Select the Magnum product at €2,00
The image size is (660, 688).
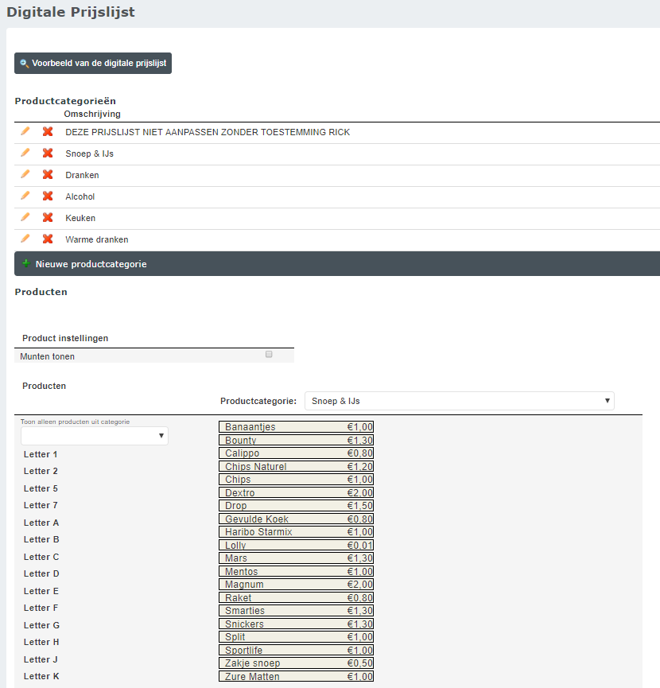(296, 585)
